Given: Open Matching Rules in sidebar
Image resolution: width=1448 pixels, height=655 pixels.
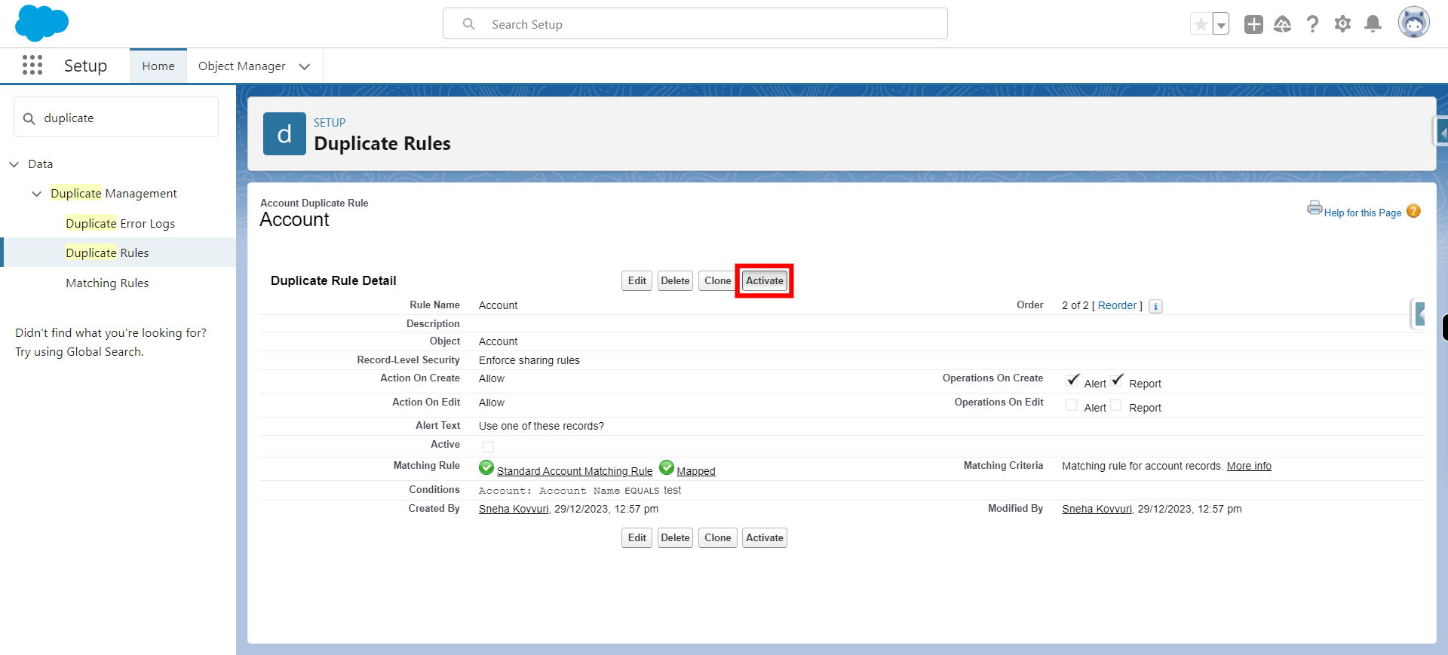Looking at the screenshot, I should click(107, 283).
